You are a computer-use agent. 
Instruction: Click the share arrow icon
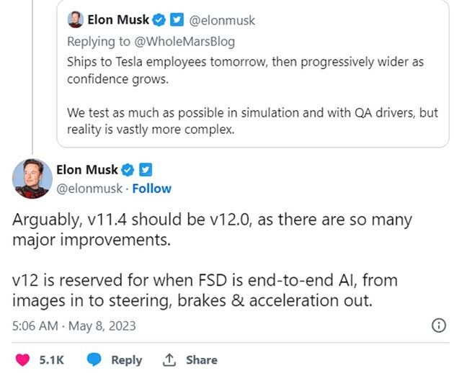pos(170,359)
